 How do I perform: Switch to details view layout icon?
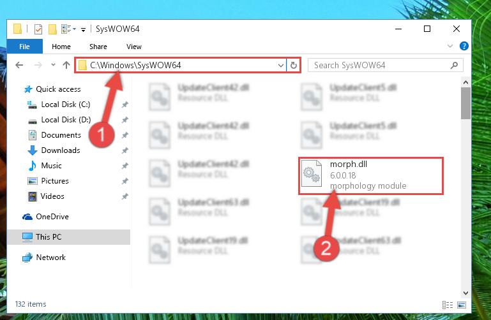point(447,305)
